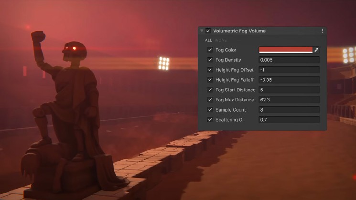Edit the Height Fog Offset value -1
This screenshot has width=356, height=200.
tap(289, 70)
